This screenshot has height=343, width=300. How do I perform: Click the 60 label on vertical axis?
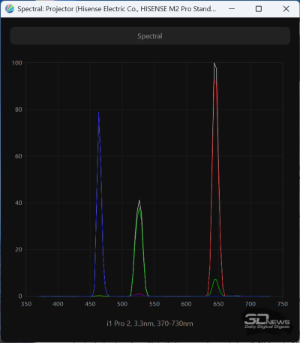pyautogui.click(x=18, y=156)
